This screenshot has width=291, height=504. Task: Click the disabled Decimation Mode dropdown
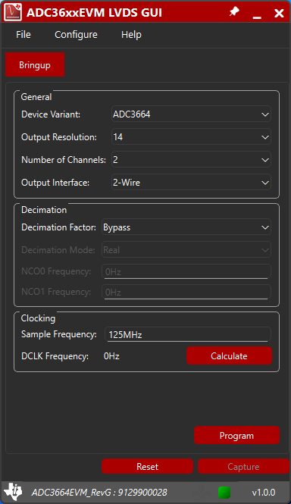pos(186,250)
